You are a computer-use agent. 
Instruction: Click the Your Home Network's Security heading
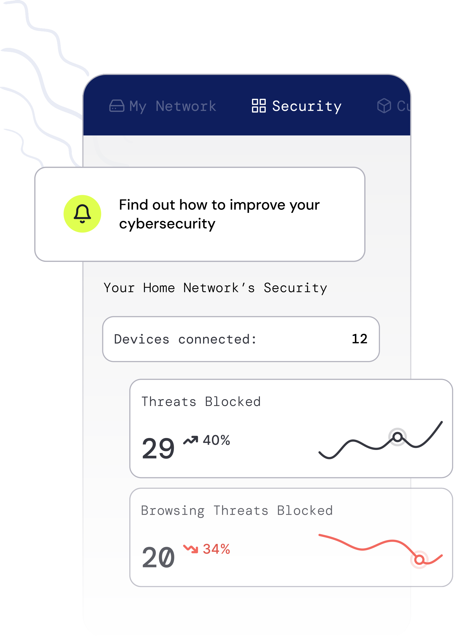(x=215, y=288)
